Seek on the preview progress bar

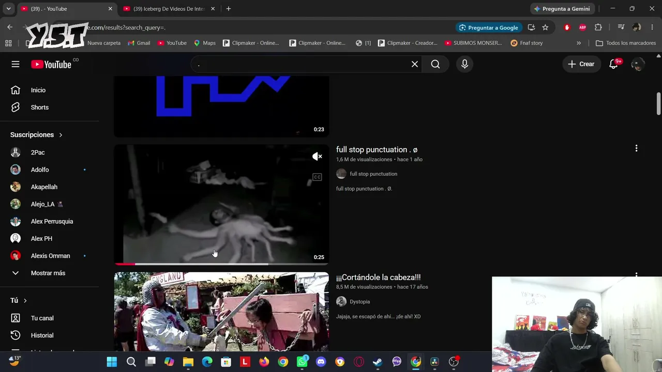pyautogui.click(x=221, y=263)
